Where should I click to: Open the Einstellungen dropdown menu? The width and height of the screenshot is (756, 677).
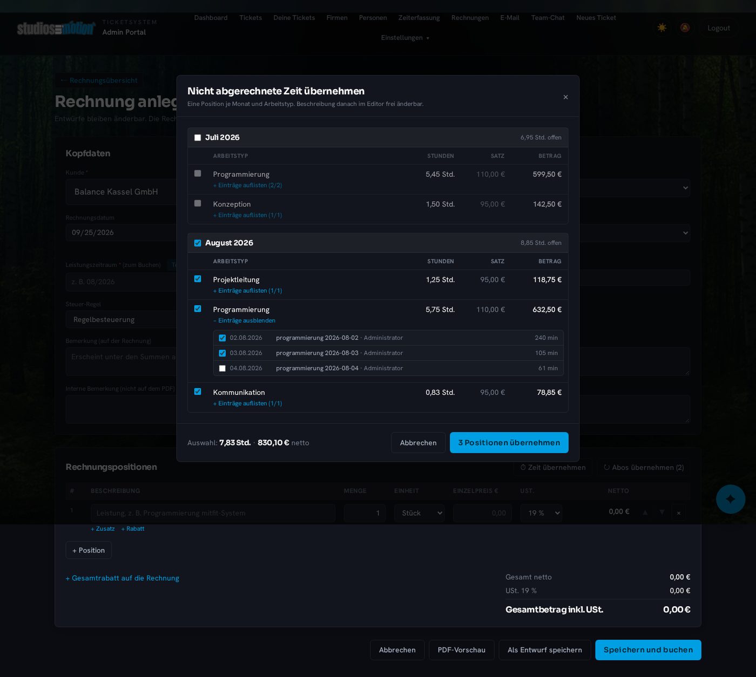point(405,38)
